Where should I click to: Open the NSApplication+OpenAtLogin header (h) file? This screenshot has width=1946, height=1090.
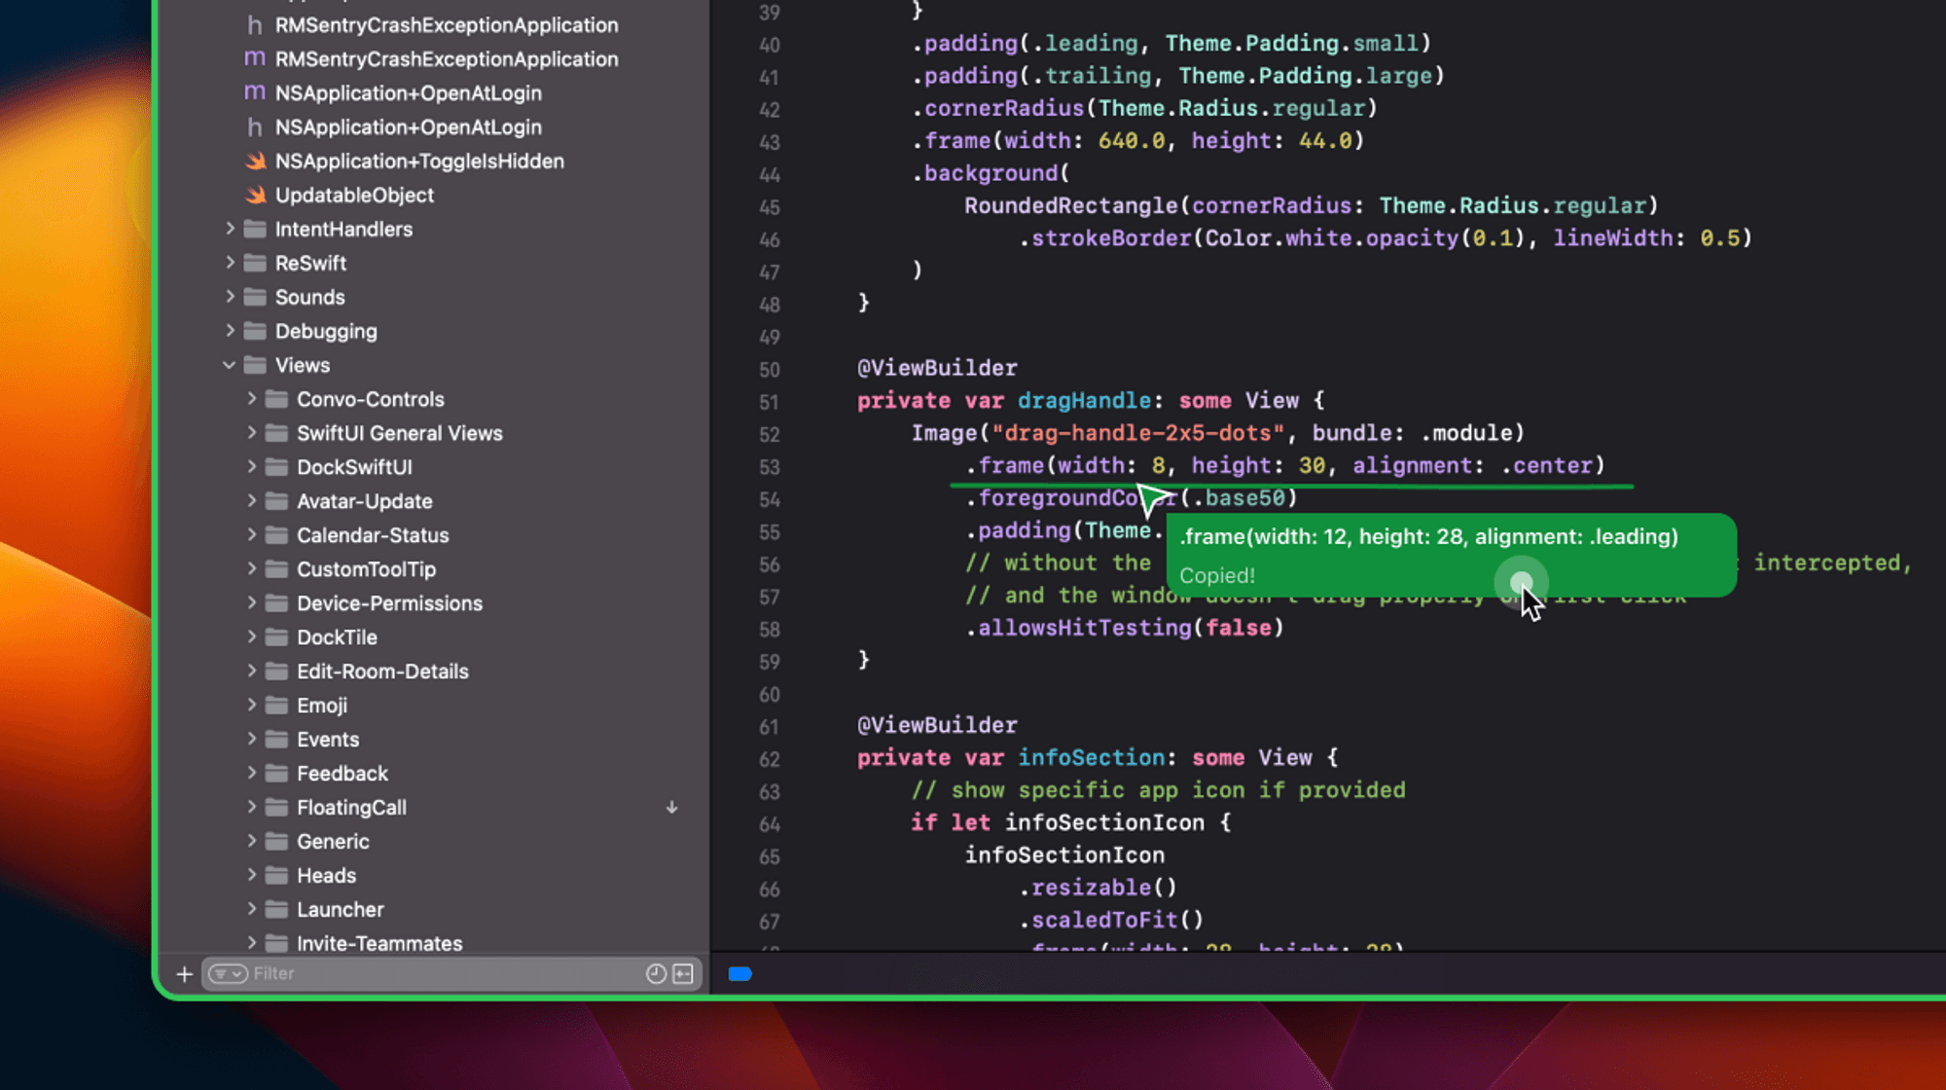pos(408,127)
